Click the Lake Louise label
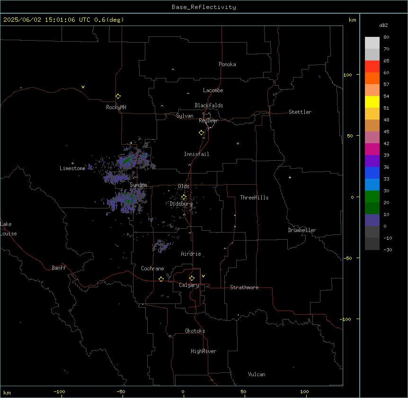408x398 pixels. click(9, 229)
